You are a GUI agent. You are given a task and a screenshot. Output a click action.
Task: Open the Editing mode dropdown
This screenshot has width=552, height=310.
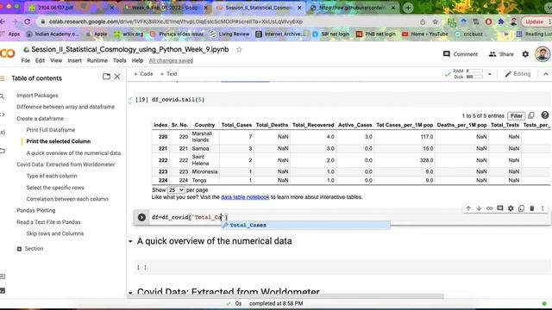click(x=517, y=74)
